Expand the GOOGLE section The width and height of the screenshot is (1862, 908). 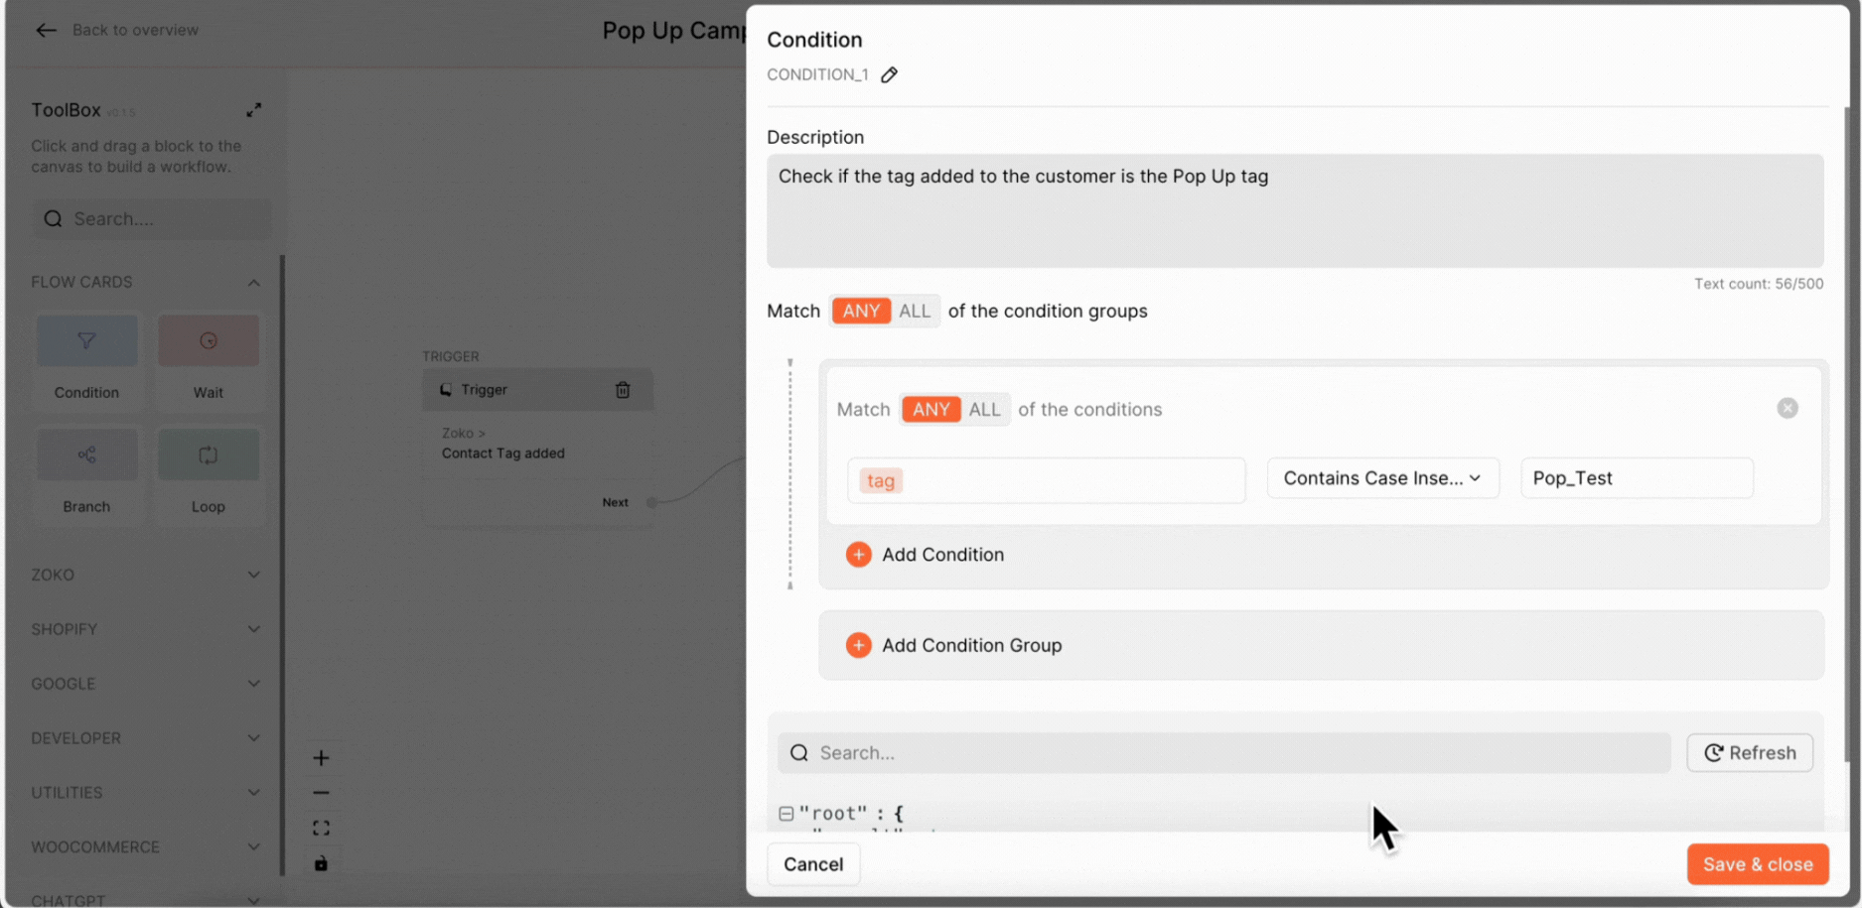click(x=253, y=684)
